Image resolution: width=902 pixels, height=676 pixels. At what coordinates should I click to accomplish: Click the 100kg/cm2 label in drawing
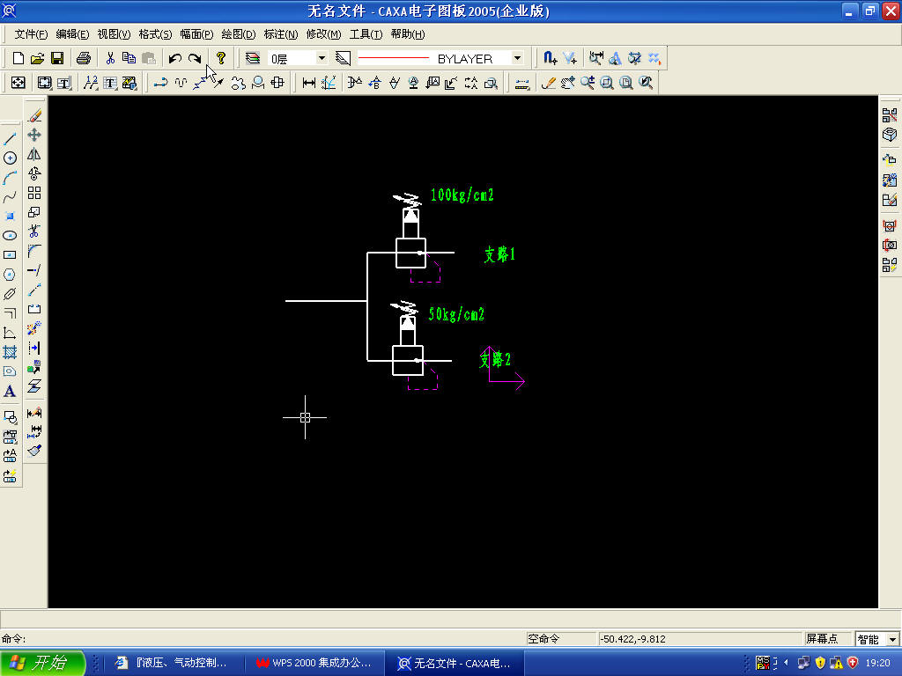[x=462, y=195]
